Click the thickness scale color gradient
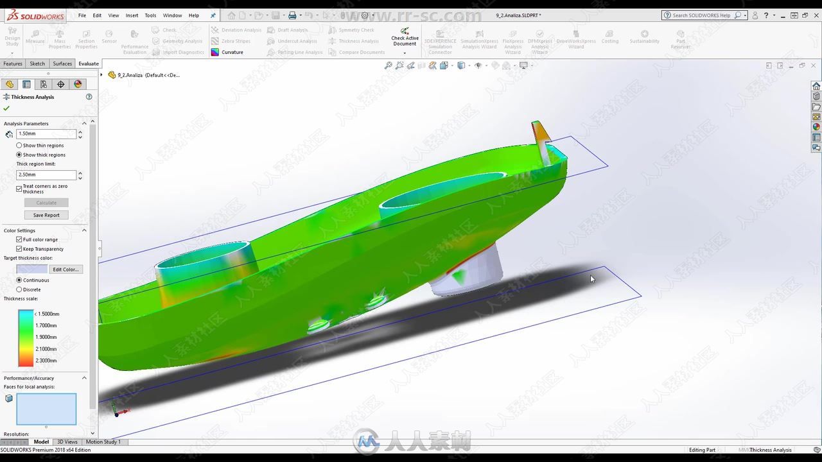Screen dimensions: 822x462 [x=26, y=338]
